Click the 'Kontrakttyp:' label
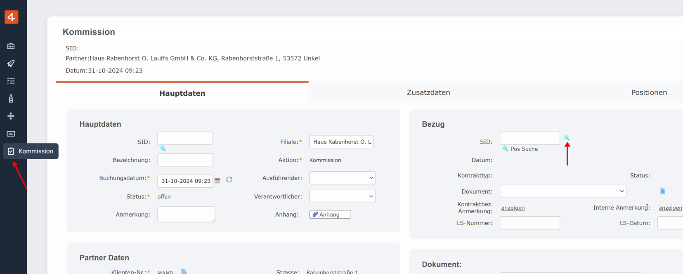The width and height of the screenshot is (683, 274). coord(475,175)
